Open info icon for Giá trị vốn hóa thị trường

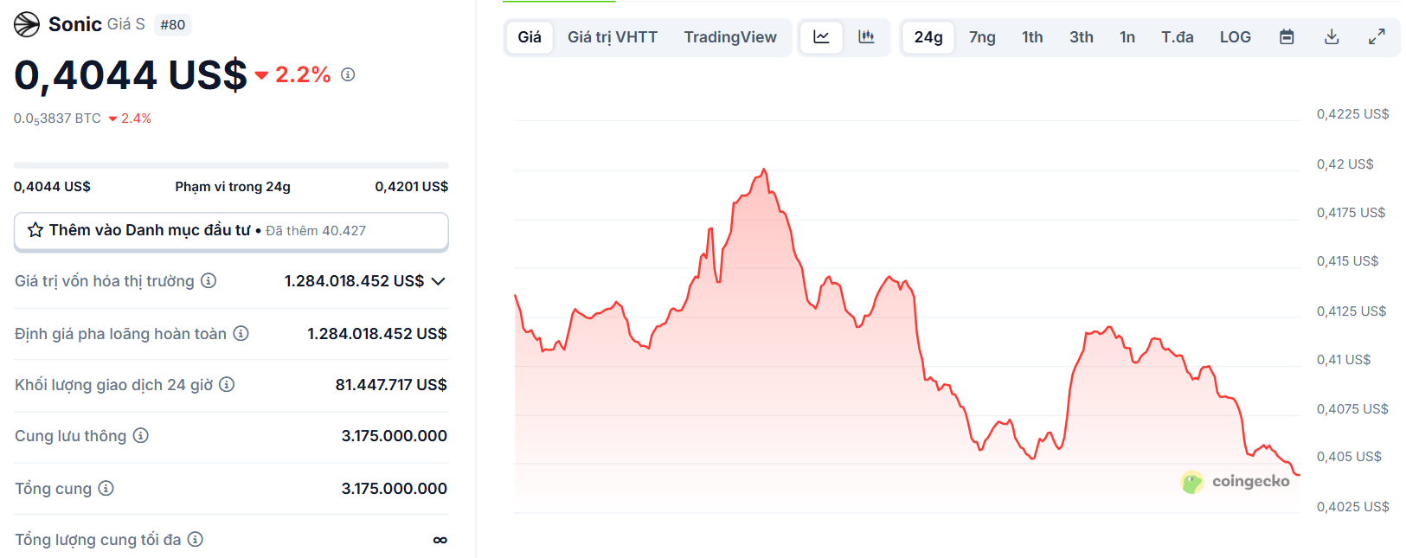click(209, 280)
